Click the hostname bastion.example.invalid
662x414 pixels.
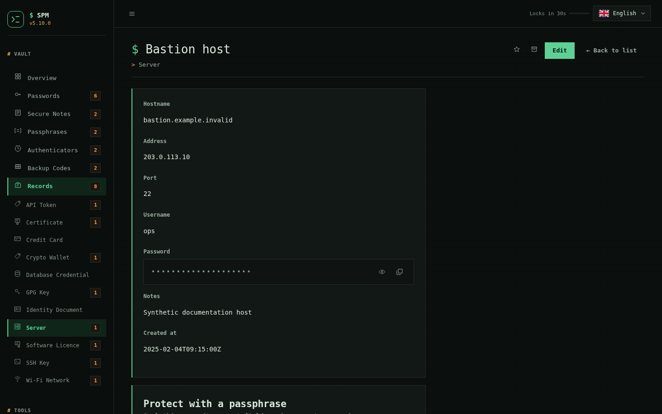click(x=188, y=120)
